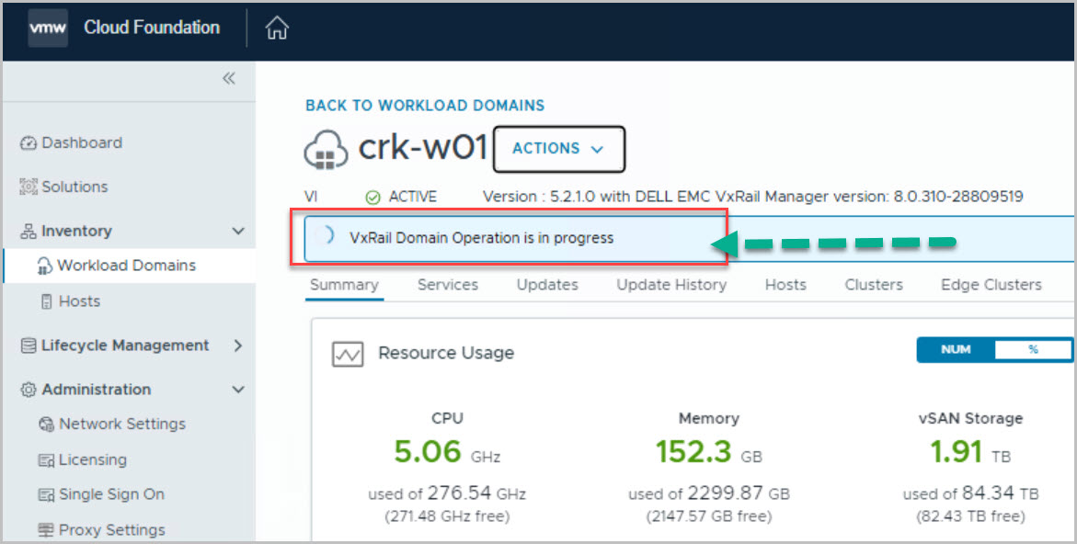
Task: Click VxRail Domain Operation progress message
Action: [482, 238]
